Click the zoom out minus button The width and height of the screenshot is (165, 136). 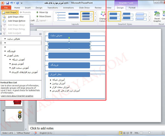point(141,133)
